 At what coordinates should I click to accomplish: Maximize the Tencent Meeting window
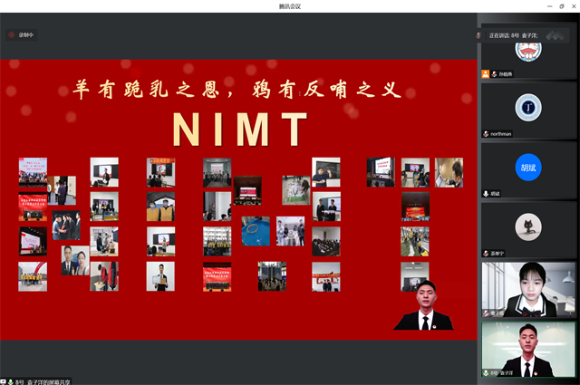(561, 6)
